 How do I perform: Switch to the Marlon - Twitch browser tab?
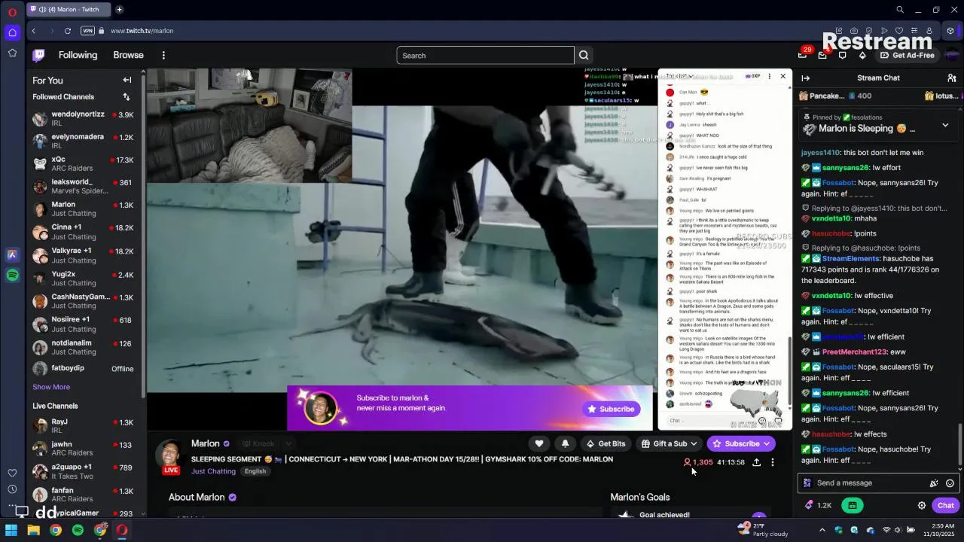(69, 10)
